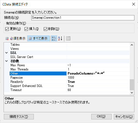The height and width of the screenshot is (123, 138).
Task: Click the Readonly value True
Action: tap(98, 82)
